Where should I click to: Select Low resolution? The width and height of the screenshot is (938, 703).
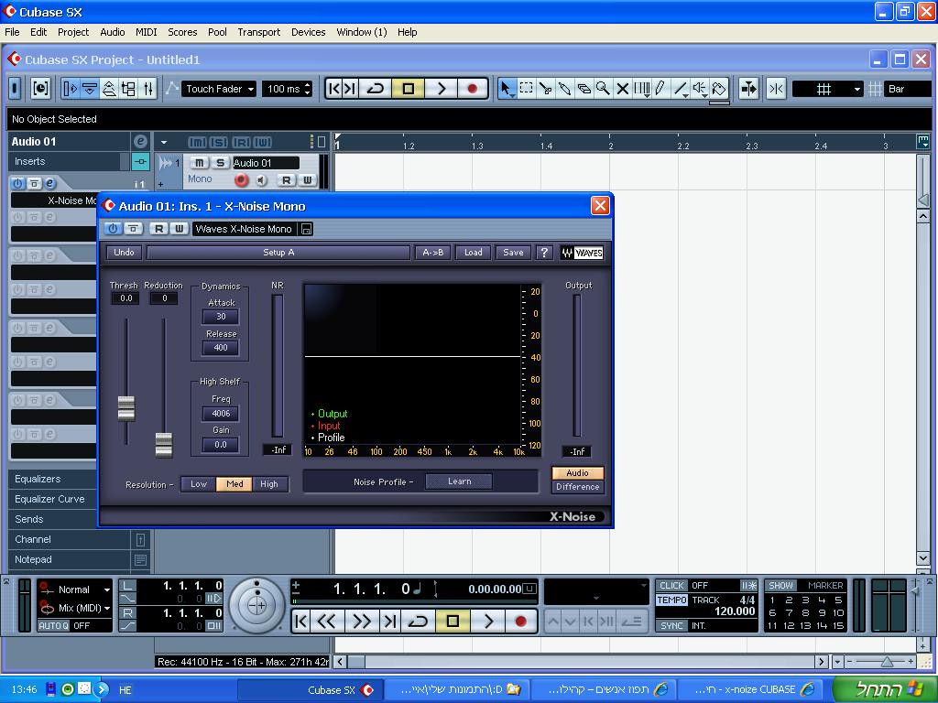(x=199, y=484)
